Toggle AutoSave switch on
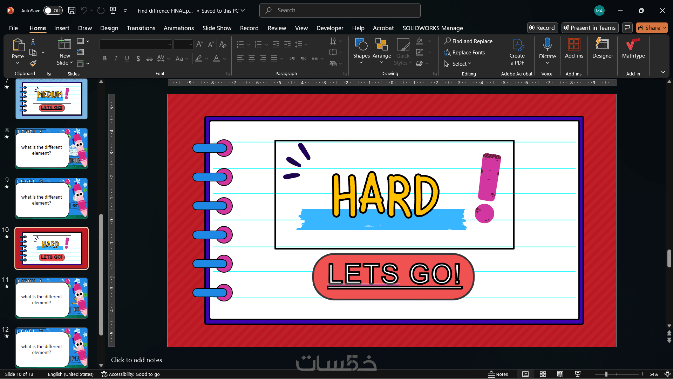 click(53, 11)
